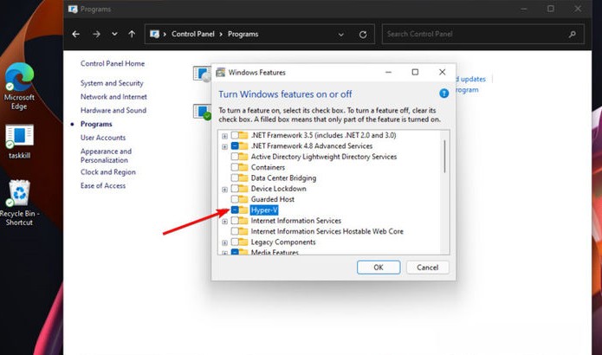The width and height of the screenshot is (602, 355).
Task: Toggle the Hyper-V checkbox
Action: click(x=235, y=210)
